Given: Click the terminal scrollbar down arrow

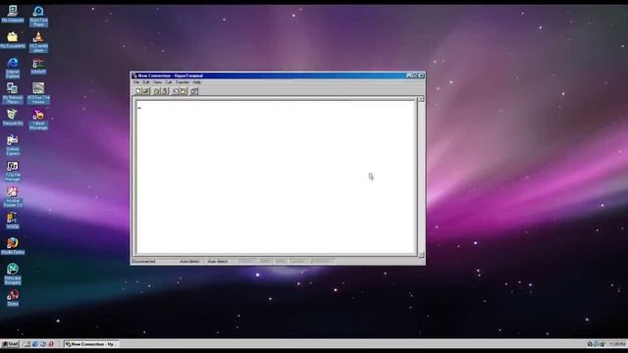Looking at the screenshot, I should point(421,255).
